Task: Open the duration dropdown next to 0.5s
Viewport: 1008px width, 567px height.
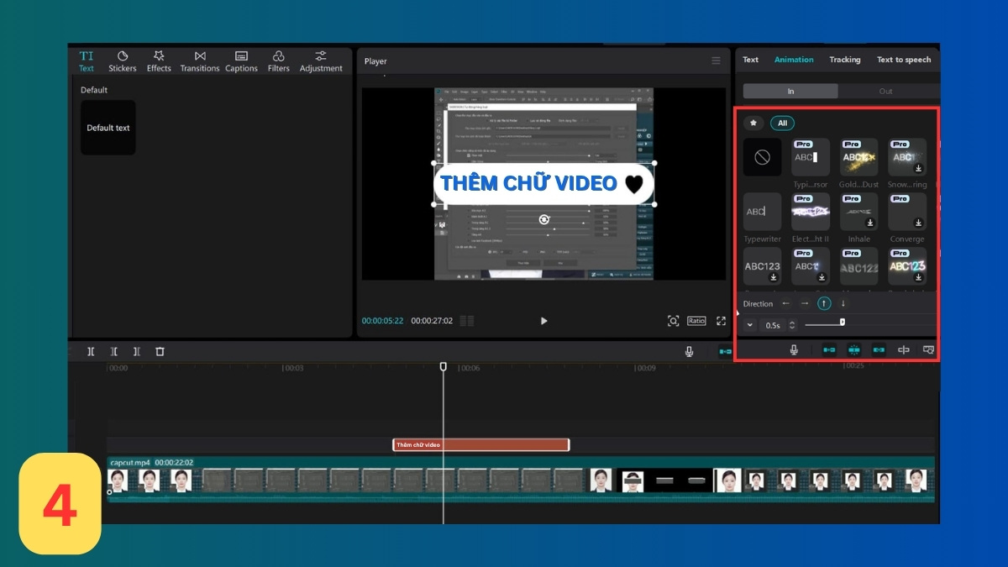Action: coord(748,325)
